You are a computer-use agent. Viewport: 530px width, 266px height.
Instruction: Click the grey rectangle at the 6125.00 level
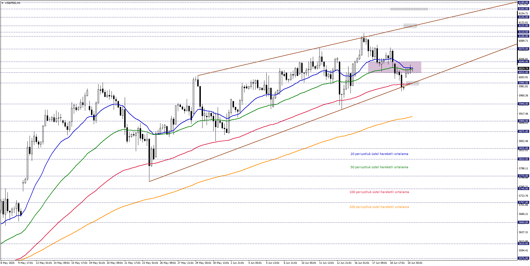click(x=410, y=26)
